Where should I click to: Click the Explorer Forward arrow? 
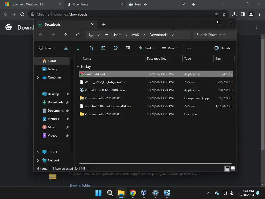[53, 35]
